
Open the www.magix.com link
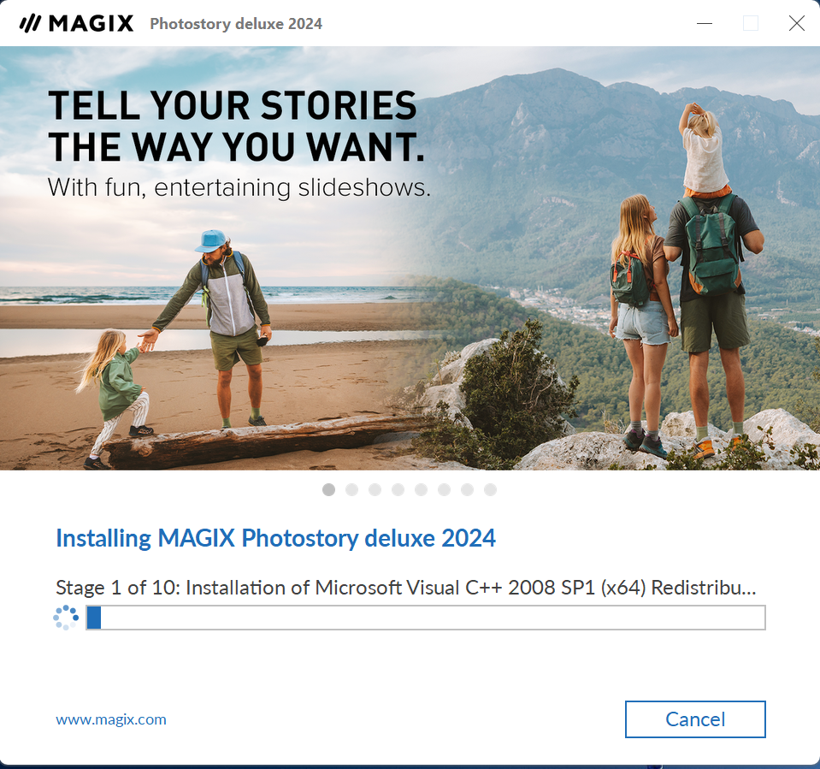pyautogui.click(x=111, y=720)
